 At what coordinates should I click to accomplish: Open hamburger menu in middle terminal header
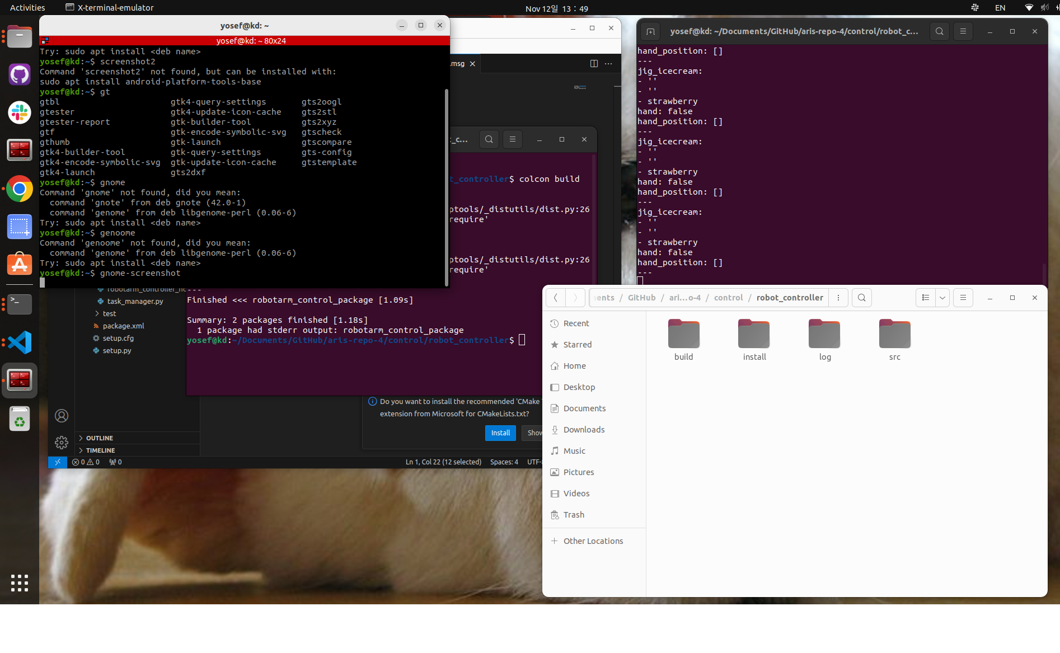[x=513, y=139]
